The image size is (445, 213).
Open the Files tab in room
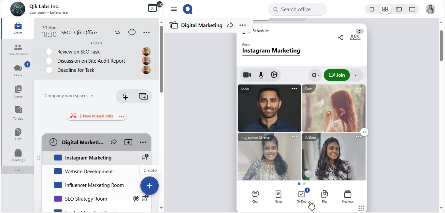click(324, 197)
